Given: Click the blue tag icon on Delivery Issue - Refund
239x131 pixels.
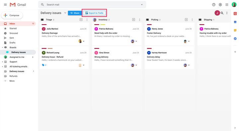Looking at the screenshot, I should point(43,65).
